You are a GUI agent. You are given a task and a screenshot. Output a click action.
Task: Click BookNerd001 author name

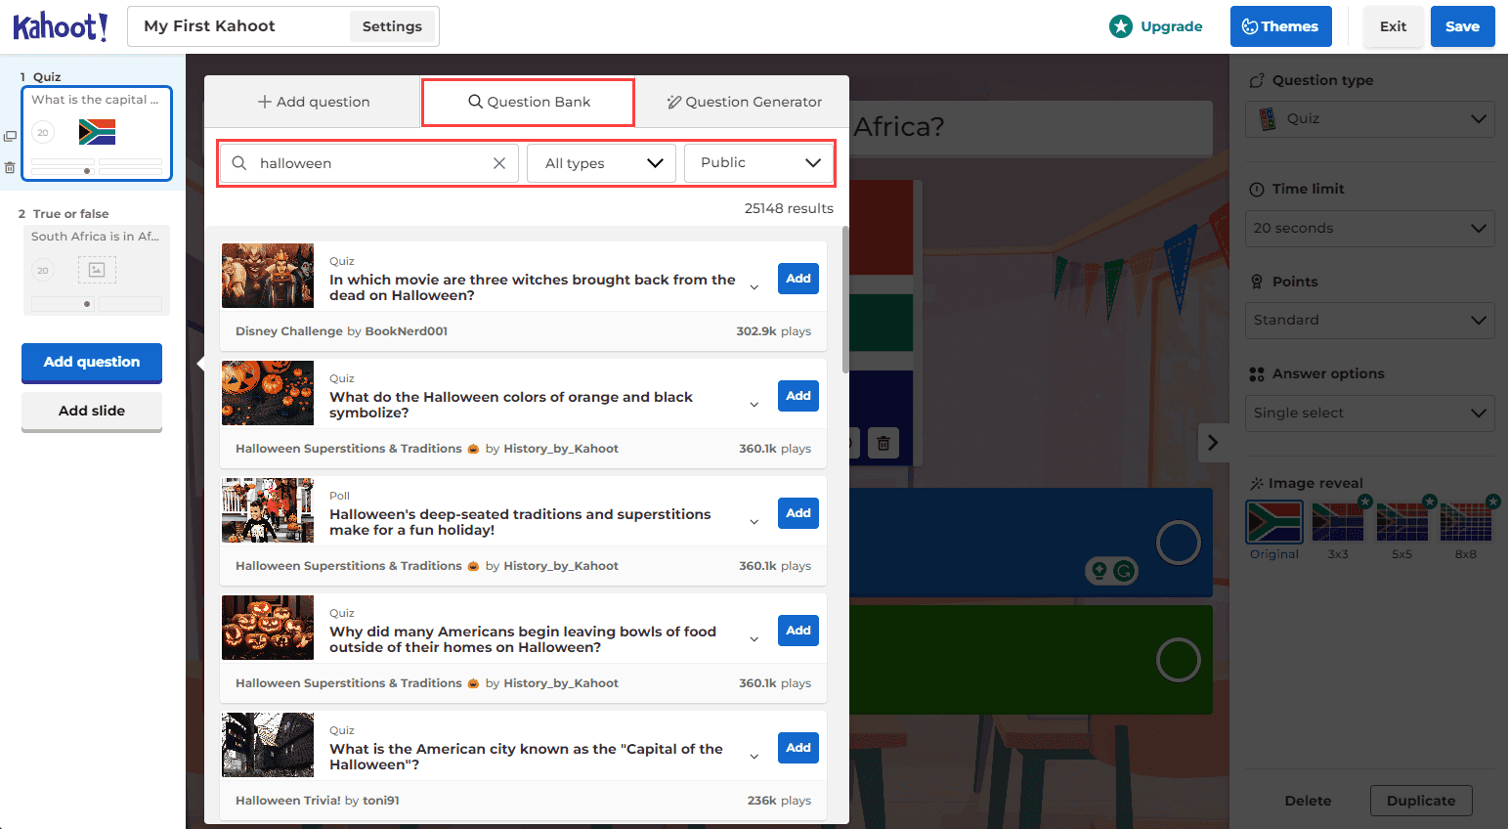(x=407, y=331)
